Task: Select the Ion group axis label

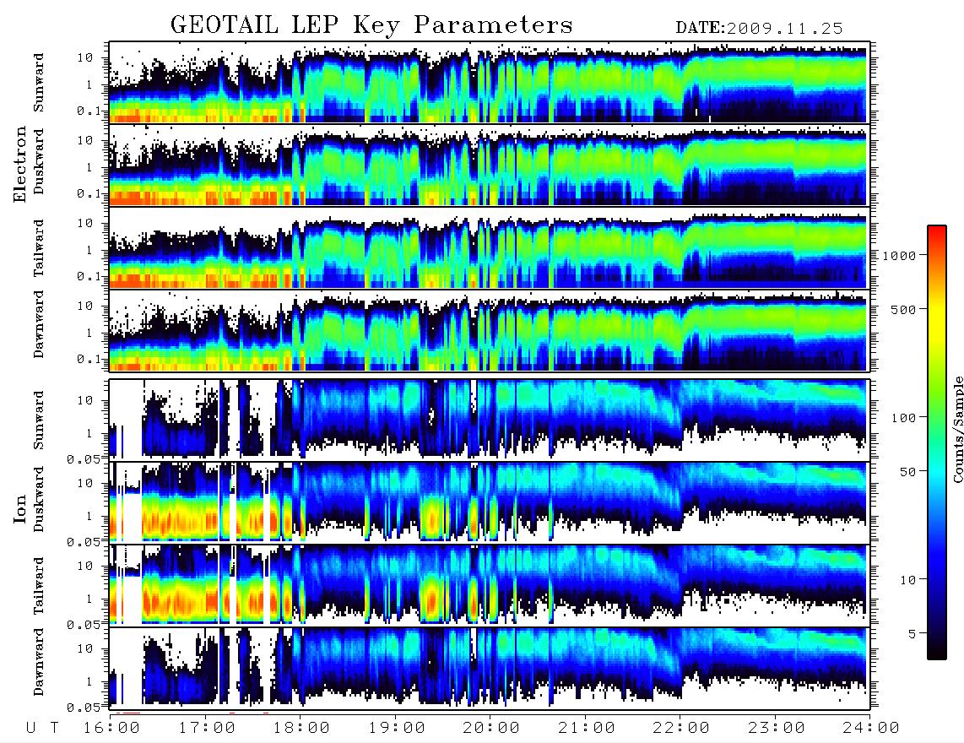Action: (x=20, y=509)
